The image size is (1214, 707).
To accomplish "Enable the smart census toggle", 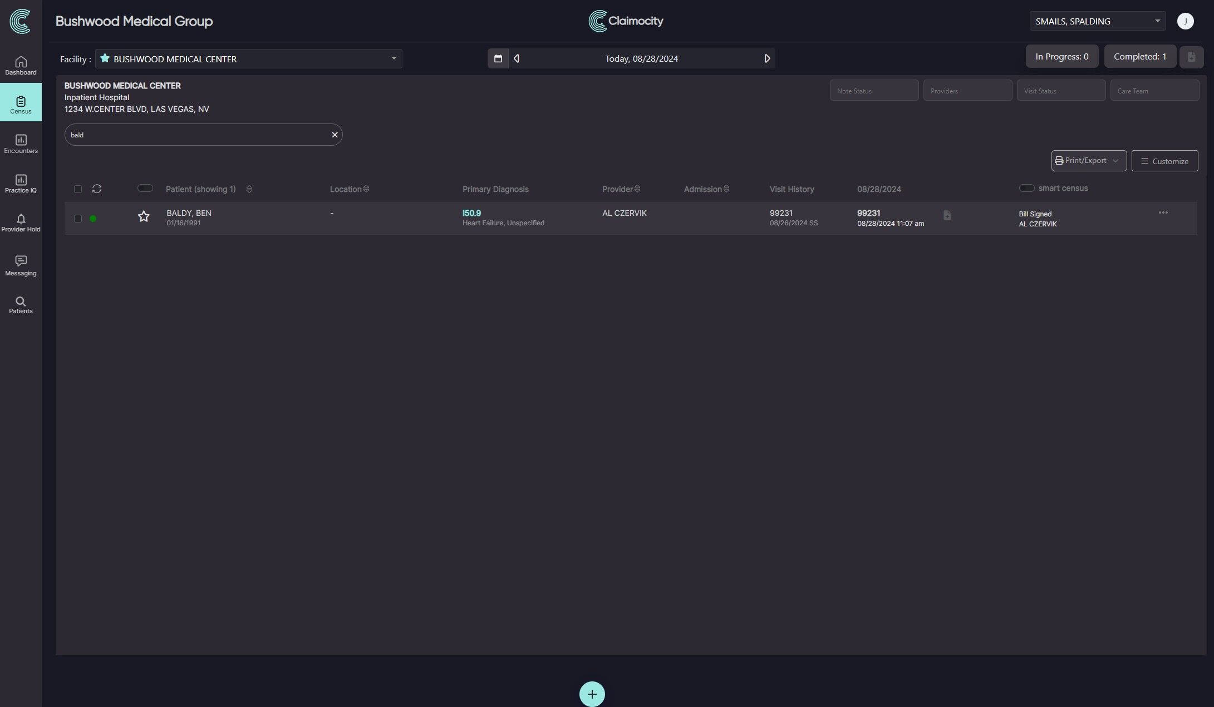I will click(x=1026, y=188).
